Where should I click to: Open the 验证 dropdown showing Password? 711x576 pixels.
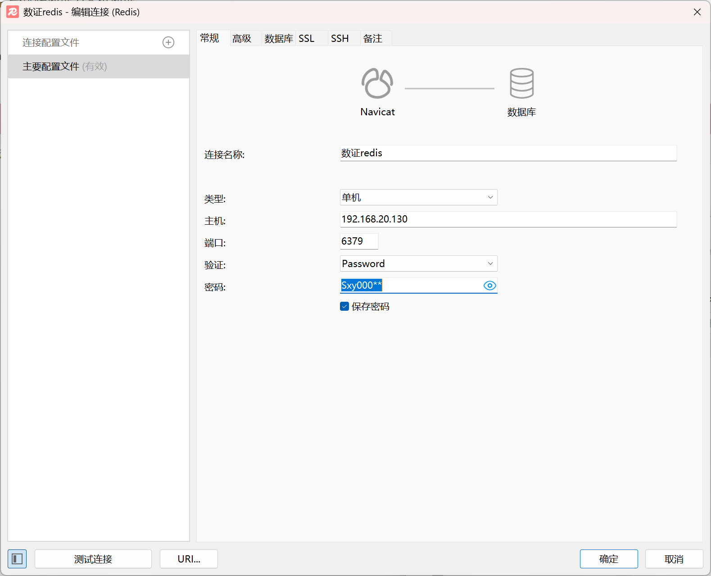click(x=418, y=263)
